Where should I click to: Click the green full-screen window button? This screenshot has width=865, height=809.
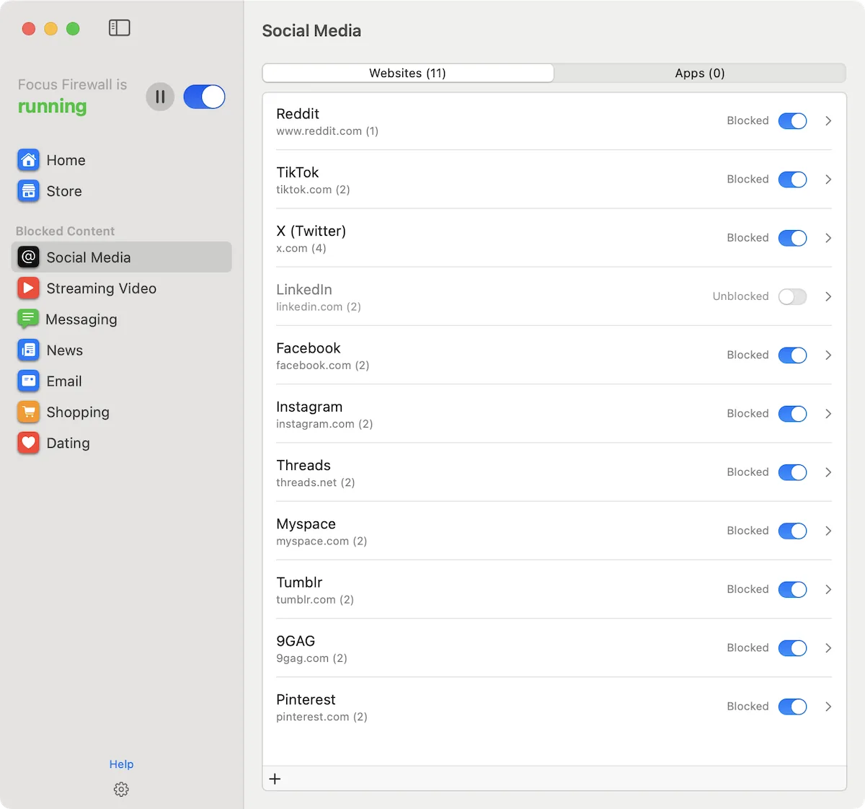coord(73,29)
